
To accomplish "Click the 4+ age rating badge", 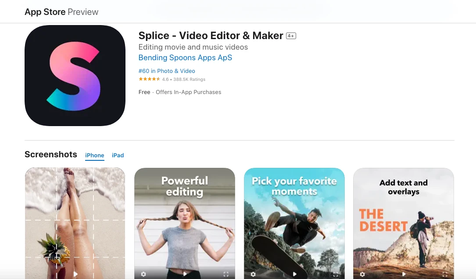I will coord(291,36).
